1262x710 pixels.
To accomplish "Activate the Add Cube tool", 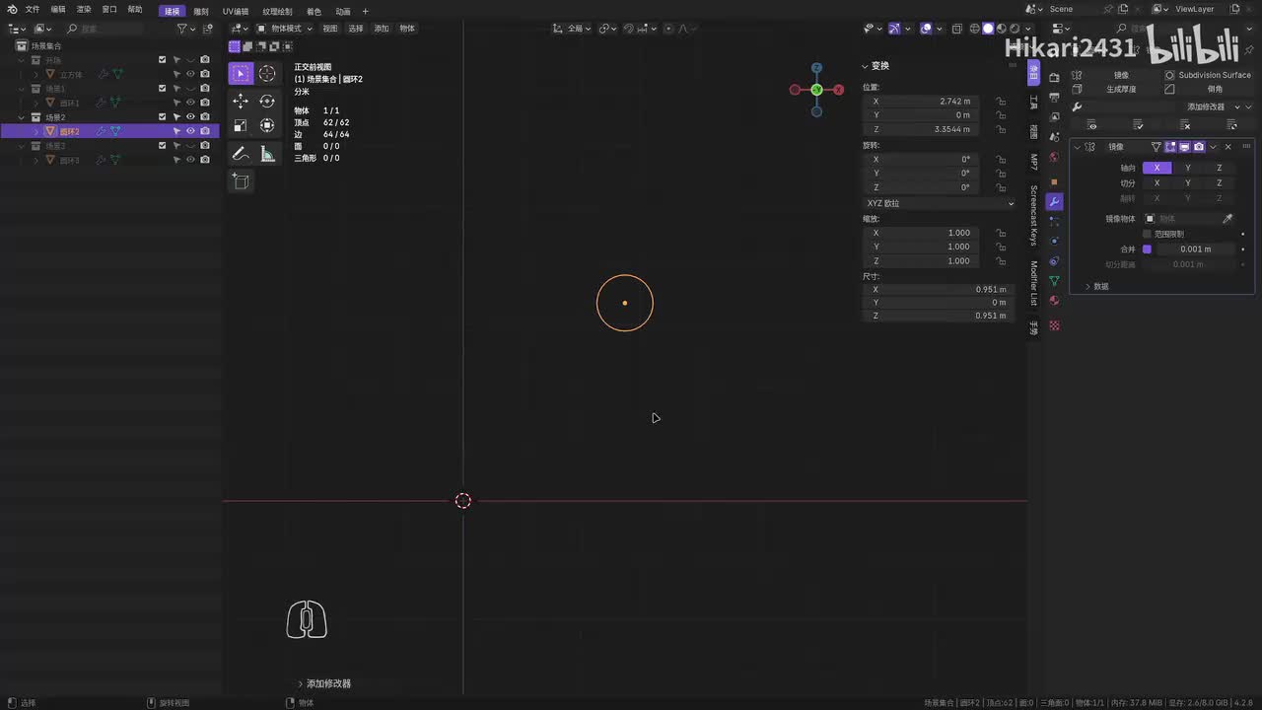I will click(x=241, y=181).
